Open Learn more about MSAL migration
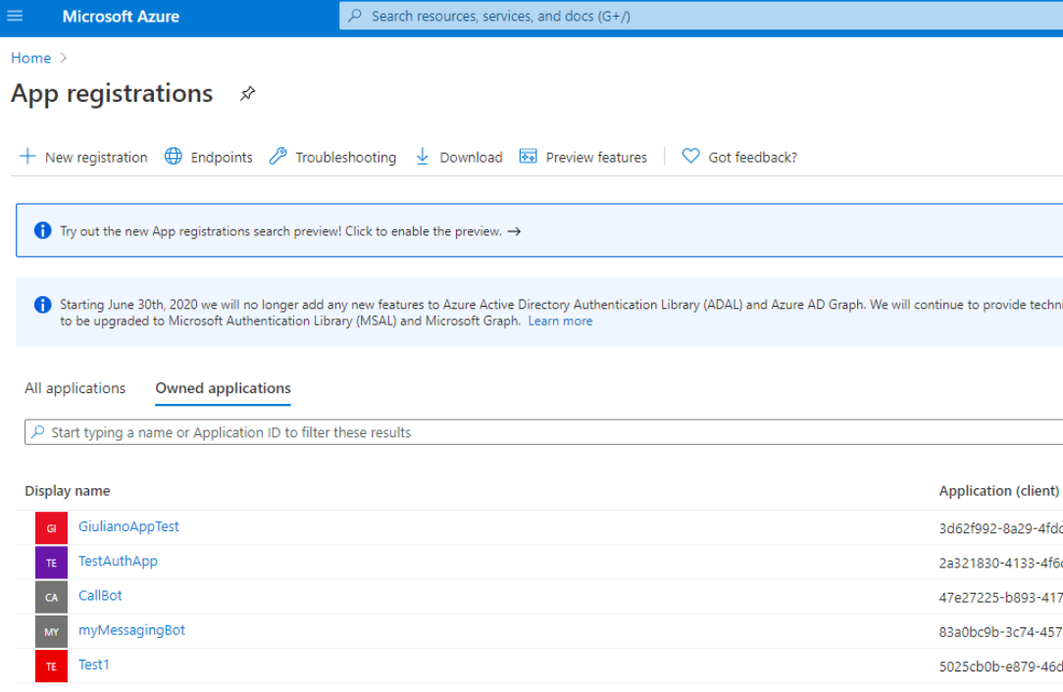 pyautogui.click(x=560, y=321)
